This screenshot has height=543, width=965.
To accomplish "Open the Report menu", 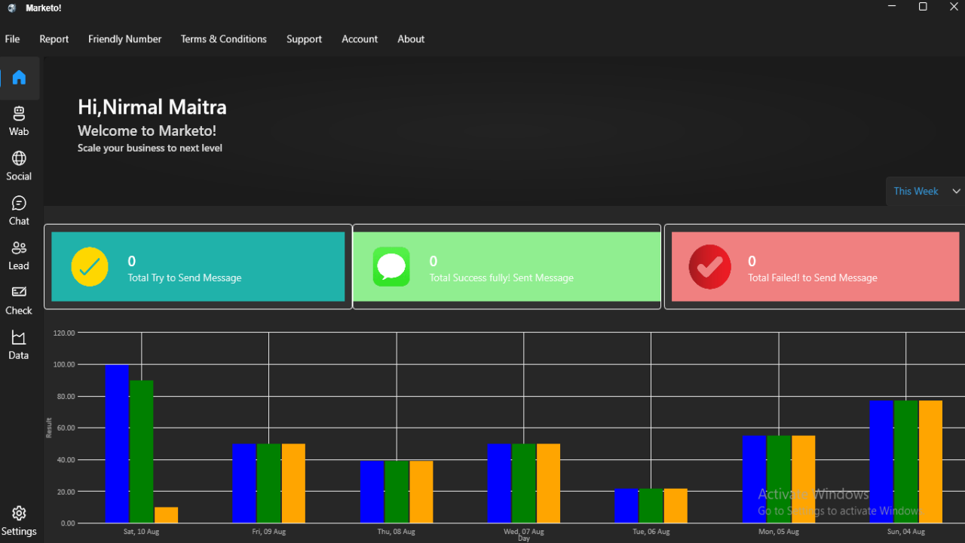I will (x=54, y=38).
